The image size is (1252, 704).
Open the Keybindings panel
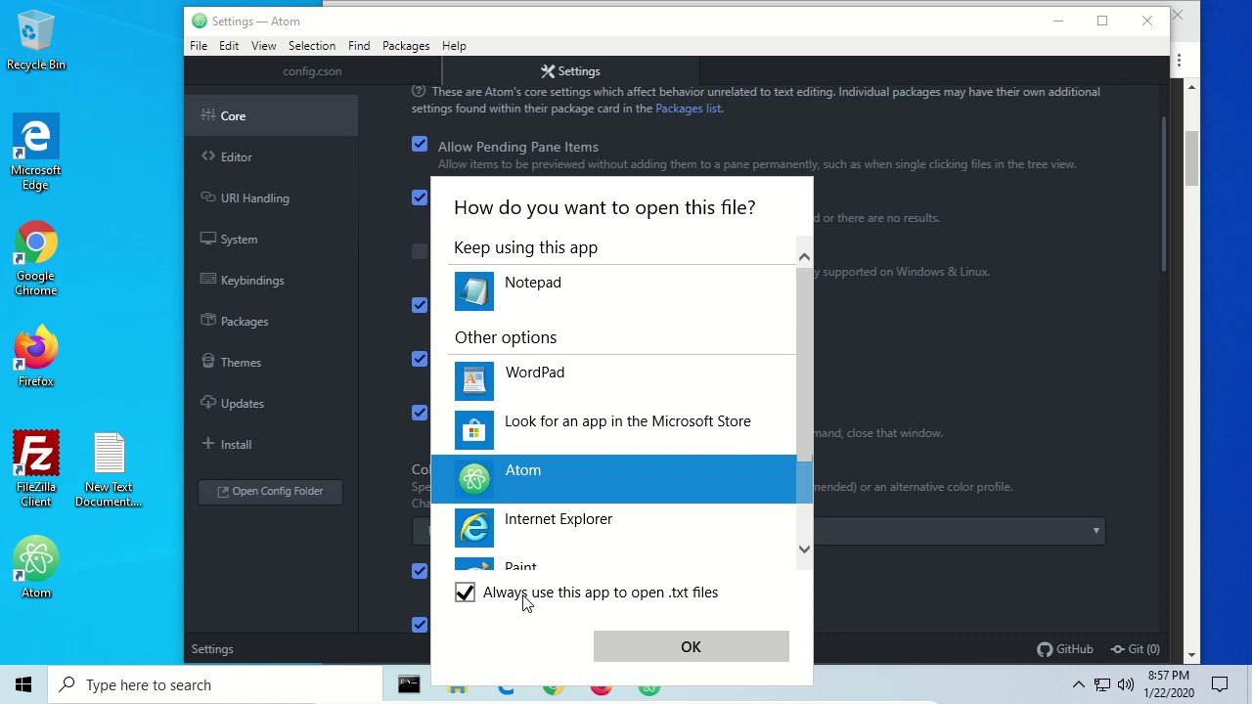270,280
